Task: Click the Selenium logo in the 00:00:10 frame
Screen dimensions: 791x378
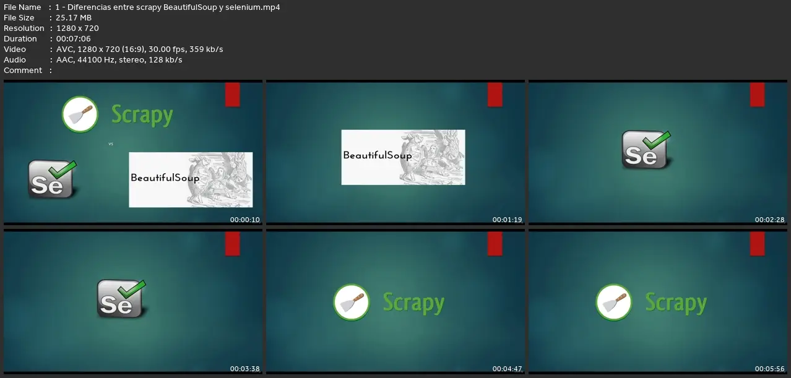Action: click(52, 179)
